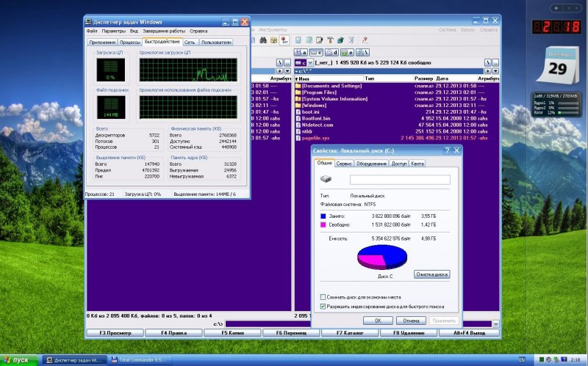
Task: Open directory history dropdown in right panel
Action: [495, 70]
